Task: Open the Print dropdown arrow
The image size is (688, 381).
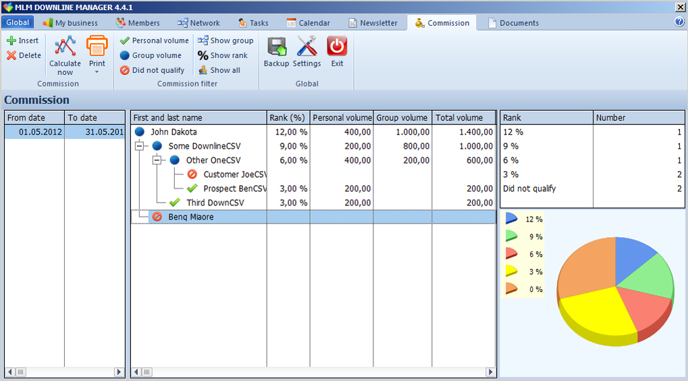Action: click(97, 72)
